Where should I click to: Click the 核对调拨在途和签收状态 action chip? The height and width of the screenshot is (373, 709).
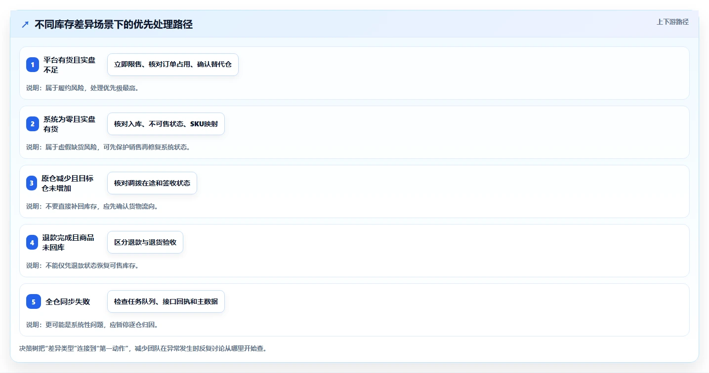pos(152,183)
